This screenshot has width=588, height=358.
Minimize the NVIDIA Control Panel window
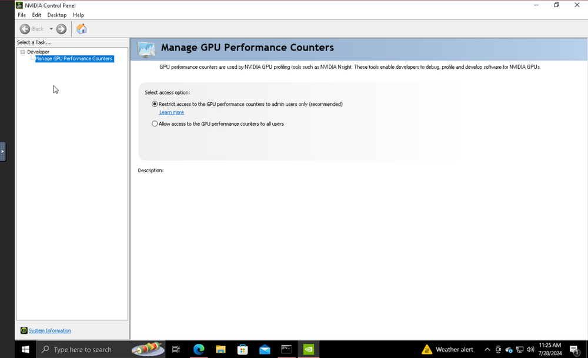536,5
